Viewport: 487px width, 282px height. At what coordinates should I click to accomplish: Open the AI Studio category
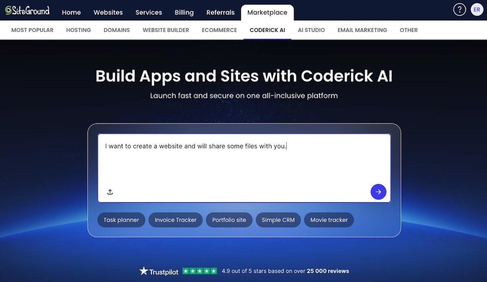pyautogui.click(x=311, y=30)
